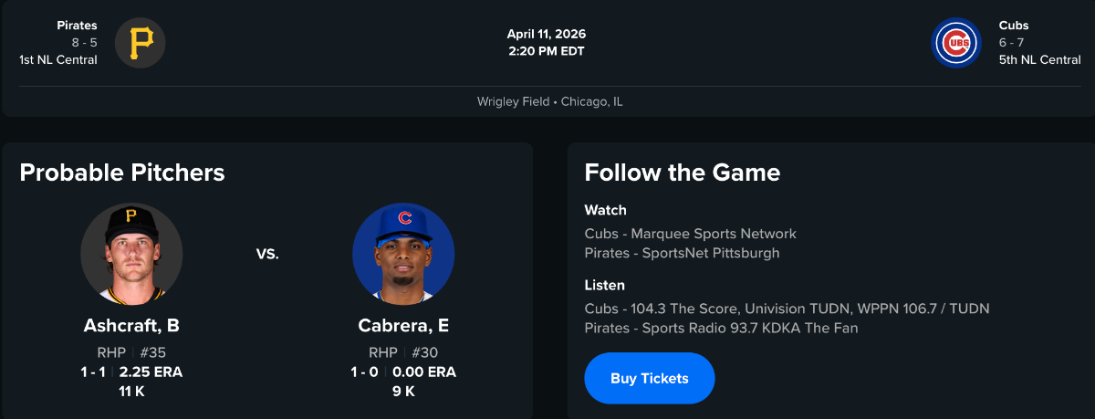Viewport: 1095px width, 419px height.
Task: Click the 2:20 PM EDT game time
Action: point(547,51)
